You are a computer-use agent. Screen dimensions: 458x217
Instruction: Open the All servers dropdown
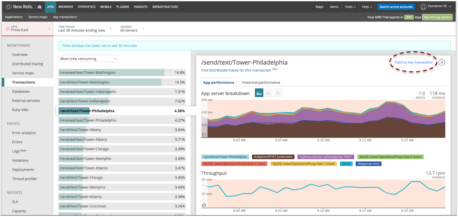point(132,29)
